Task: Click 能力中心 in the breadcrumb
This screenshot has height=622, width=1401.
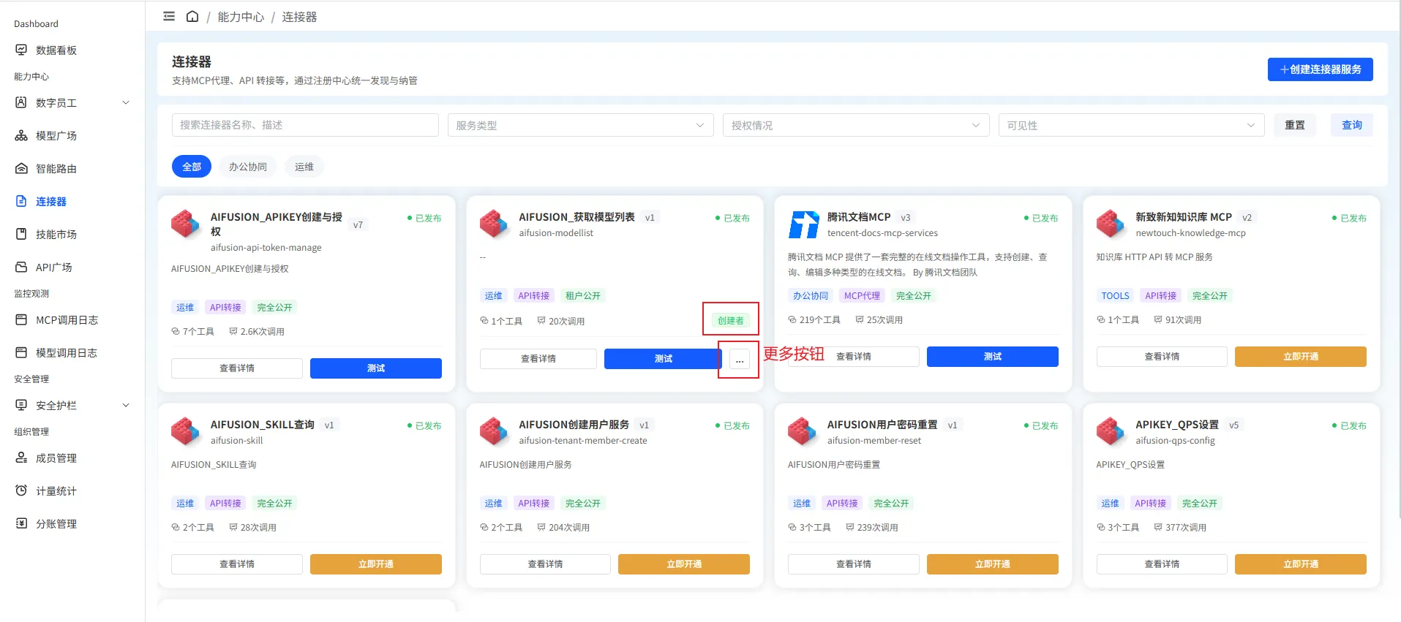Action: click(241, 17)
